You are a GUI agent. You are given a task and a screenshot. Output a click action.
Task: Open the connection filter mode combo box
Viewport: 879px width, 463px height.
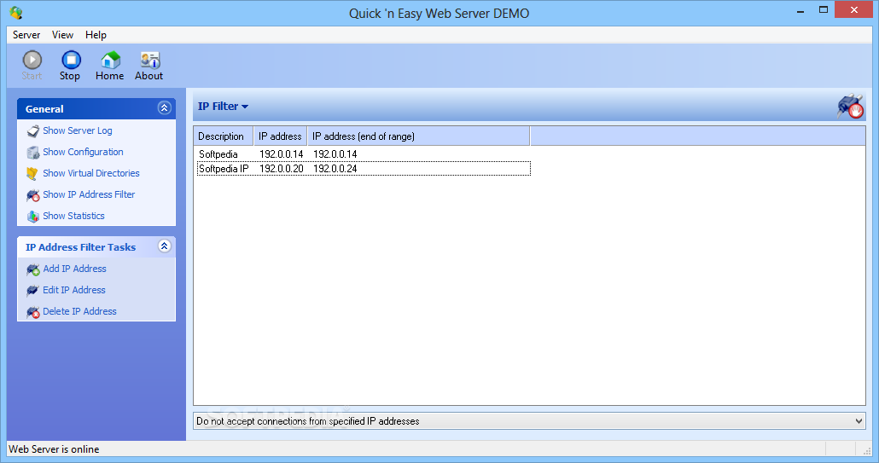tap(529, 421)
